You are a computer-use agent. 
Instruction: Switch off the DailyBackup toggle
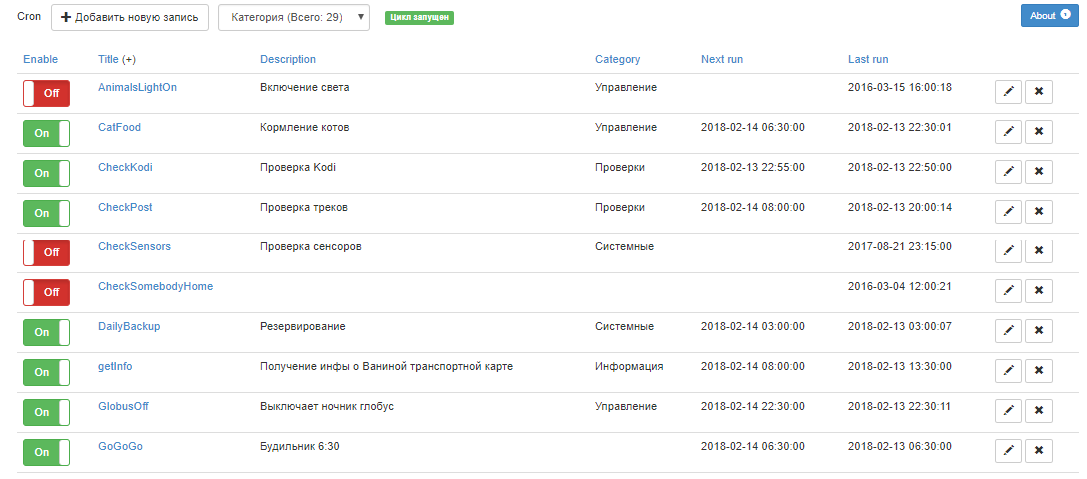click(46, 332)
